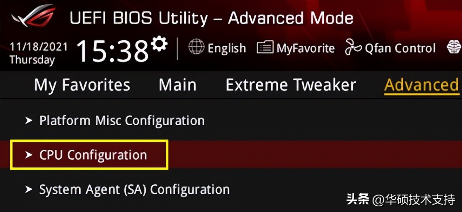The image size is (462, 212).
Task: Go to the Extreme Tweaker tab
Action: 291,85
